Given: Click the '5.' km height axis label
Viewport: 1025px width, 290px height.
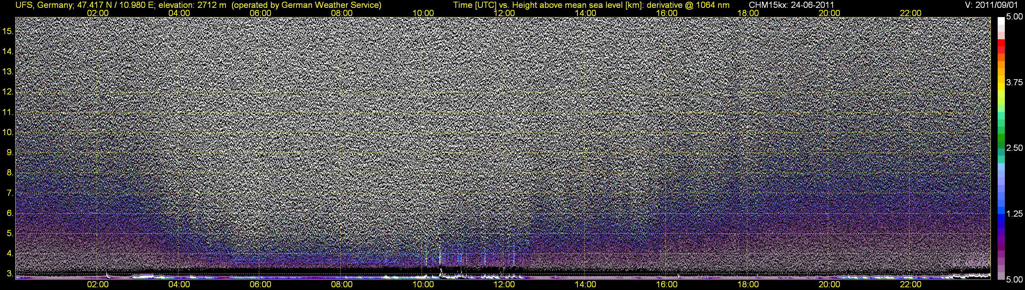Looking at the screenshot, I should 10,234.
